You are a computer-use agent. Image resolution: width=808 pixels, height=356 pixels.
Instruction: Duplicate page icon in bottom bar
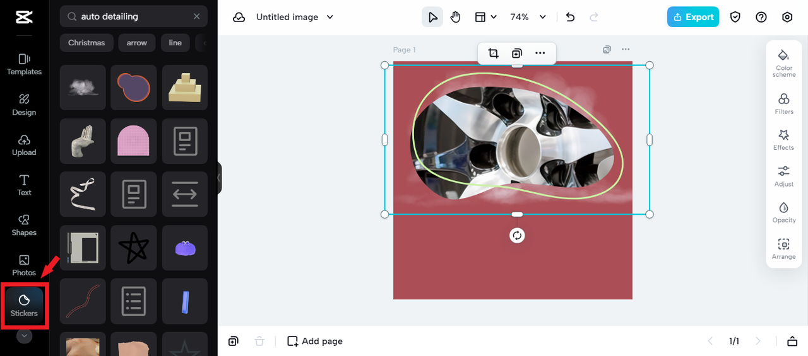[x=234, y=341]
